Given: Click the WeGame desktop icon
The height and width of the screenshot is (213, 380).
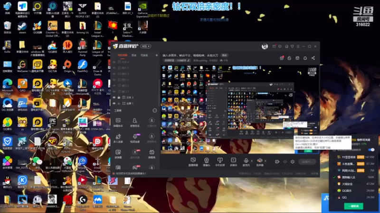Looking at the screenshot, I should pyautogui.click(x=22, y=66).
